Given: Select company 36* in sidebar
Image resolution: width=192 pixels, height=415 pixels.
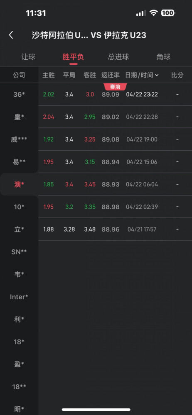Looking at the screenshot, I should pyautogui.click(x=19, y=94).
